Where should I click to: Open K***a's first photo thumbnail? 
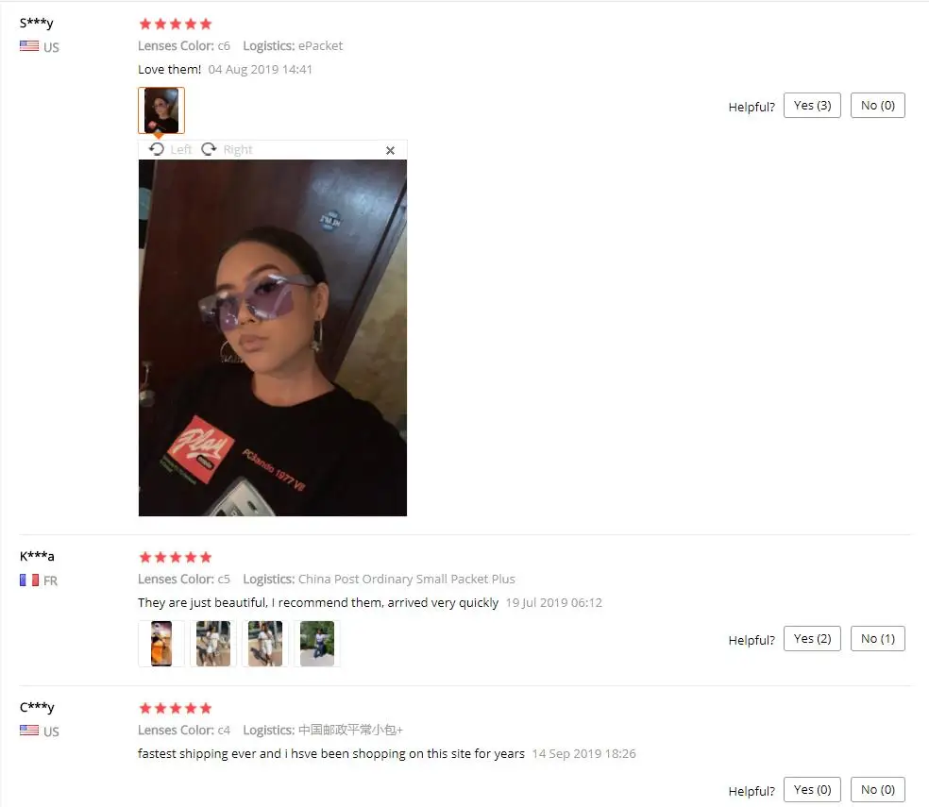(x=161, y=644)
